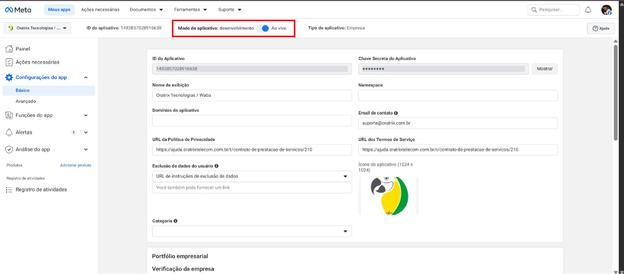Image resolution: width=624 pixels, height=274 pixels.
Task: Open the user profile avatar
Action: 606,10
